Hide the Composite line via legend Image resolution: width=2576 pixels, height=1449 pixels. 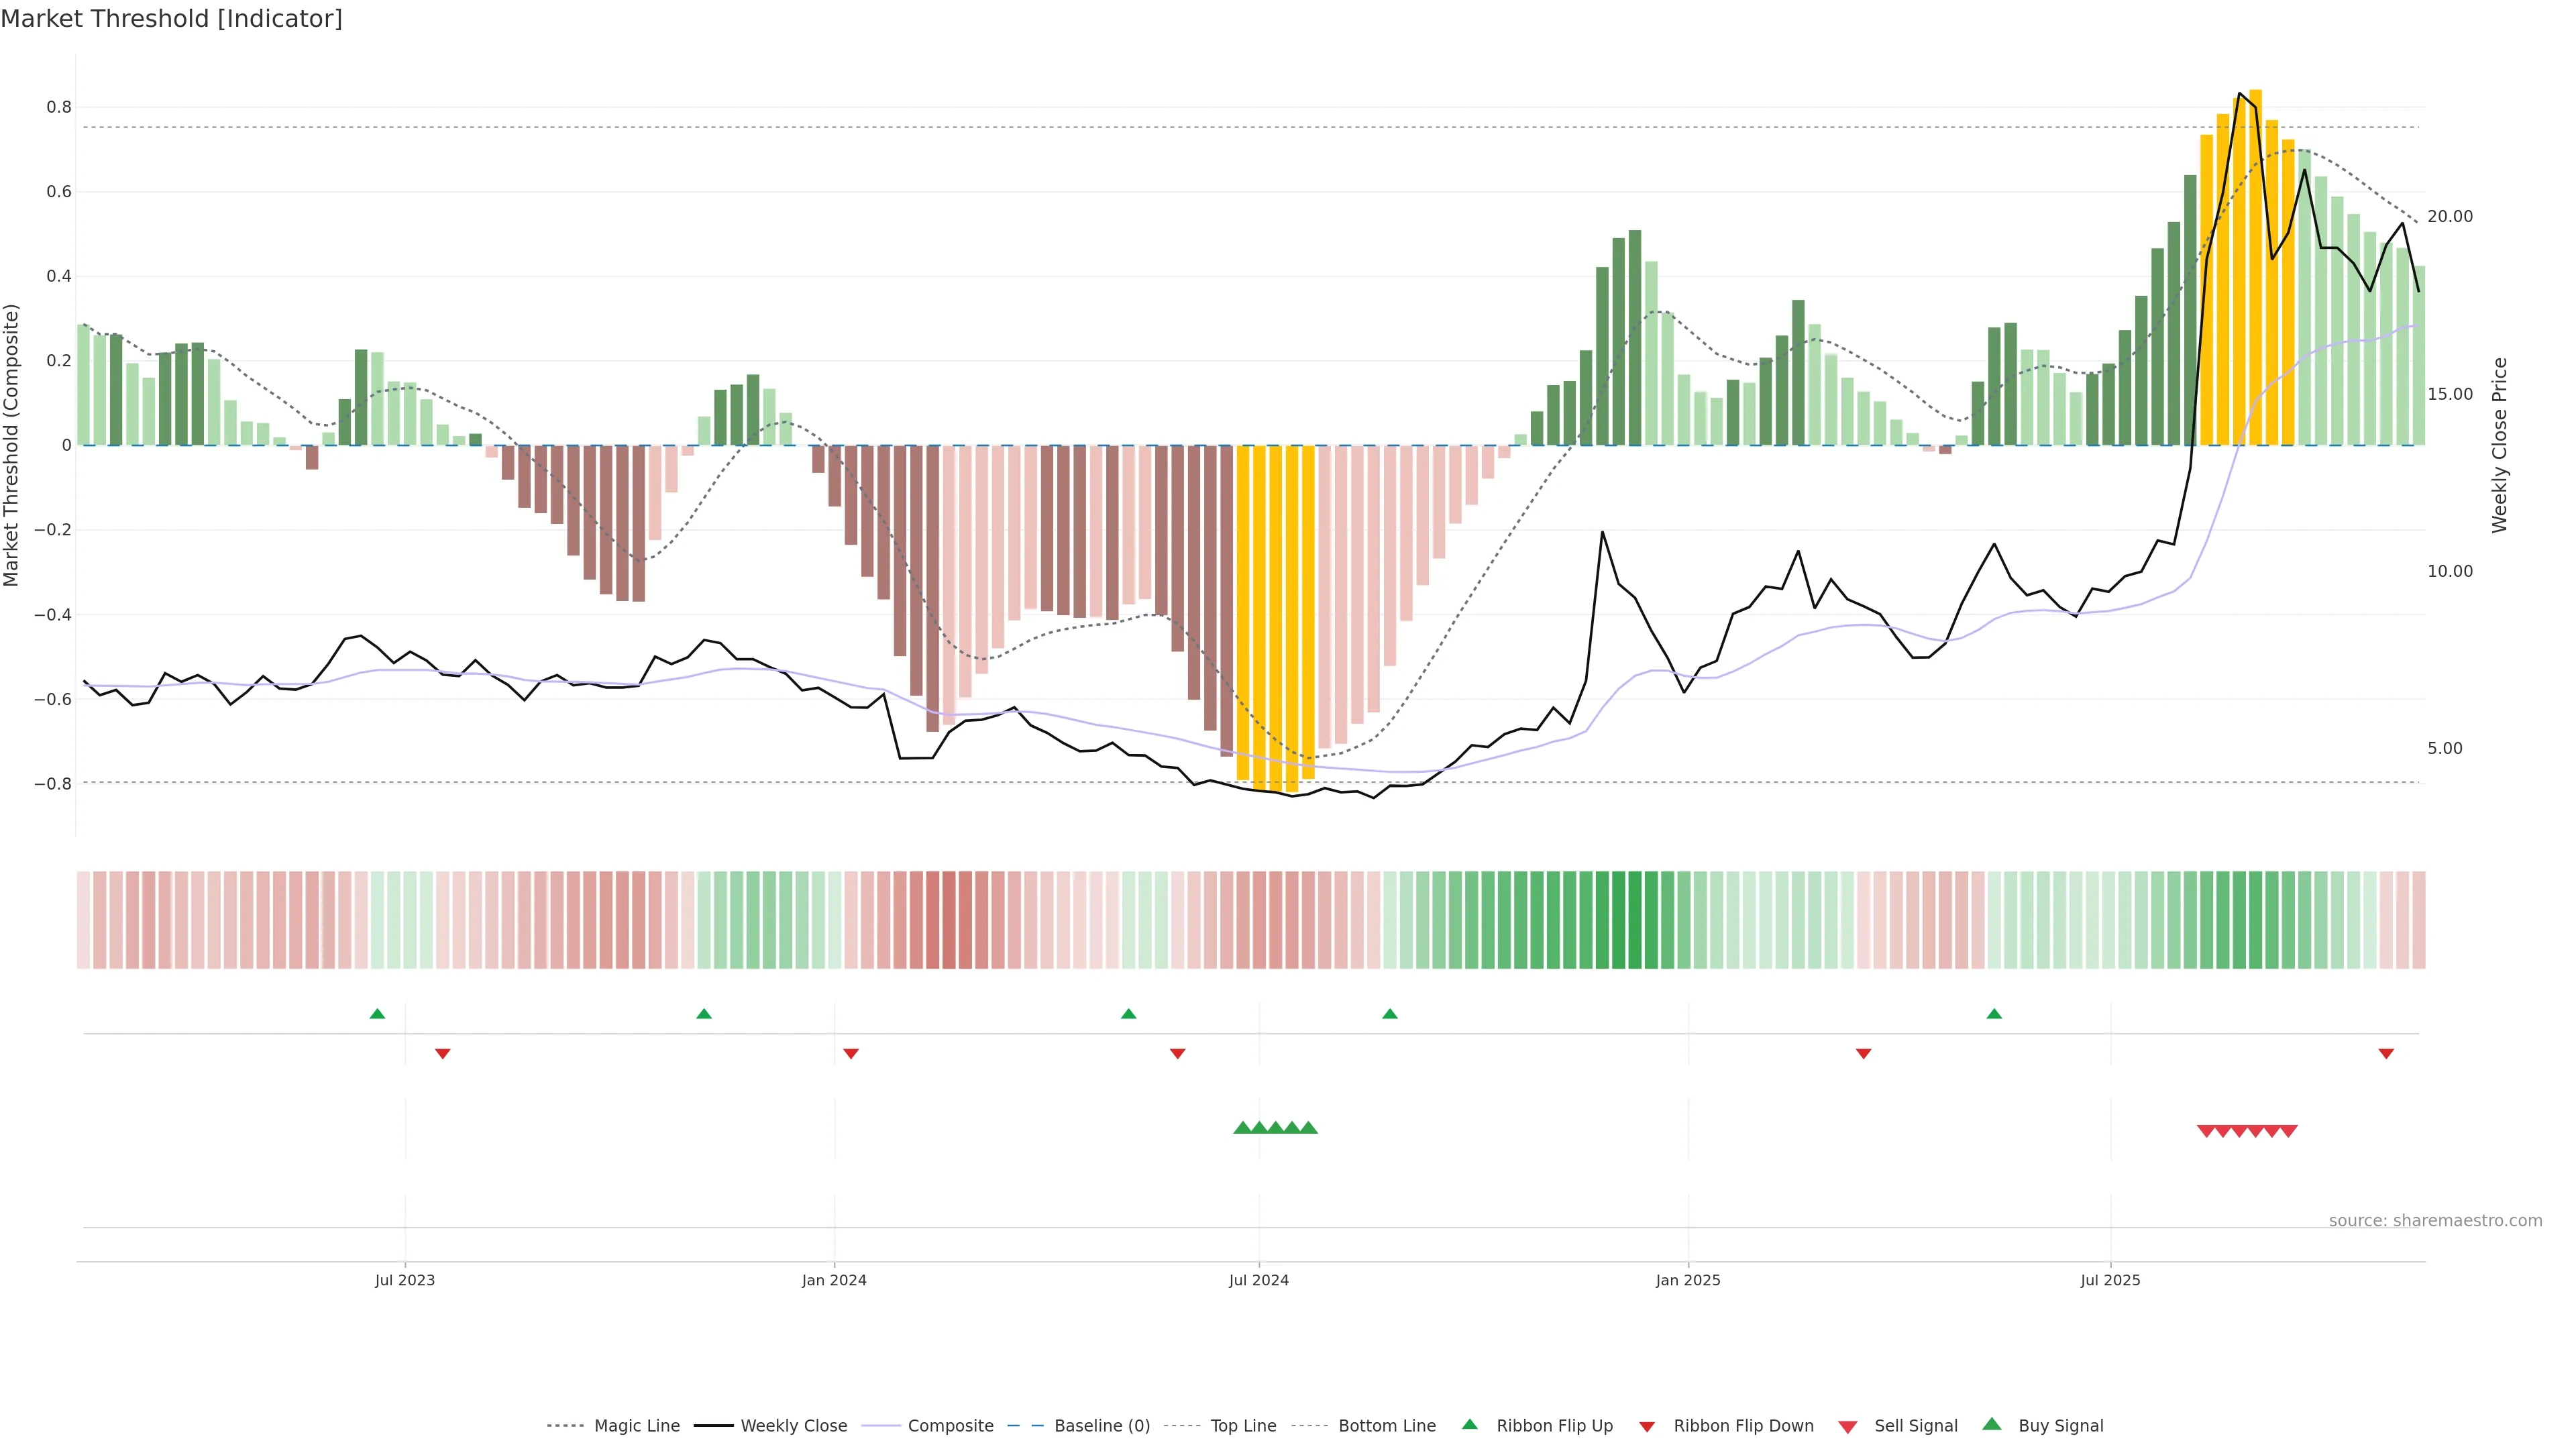[x=950, y=1426]
